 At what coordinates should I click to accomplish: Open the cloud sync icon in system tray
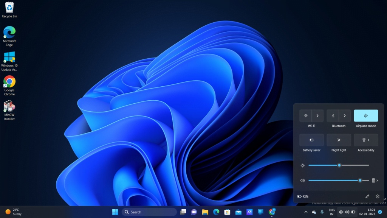[314, 212]
